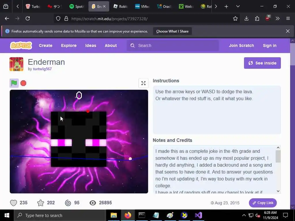
Task: Open the turtwig567 author profile link
Action: pyautogui.click(x=42, y=69)
